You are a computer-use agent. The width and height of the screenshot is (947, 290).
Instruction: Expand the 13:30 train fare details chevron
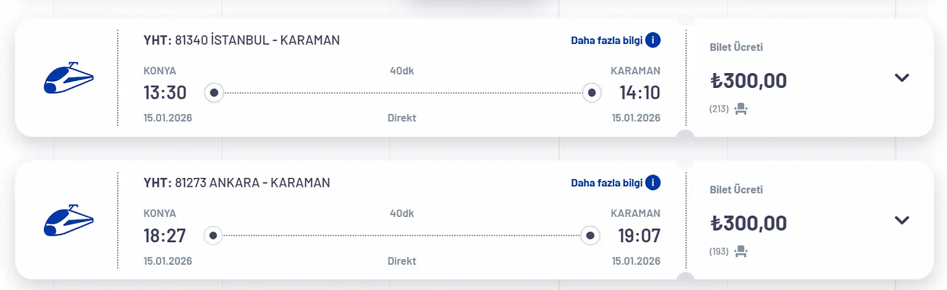click(x=901, y=78)
